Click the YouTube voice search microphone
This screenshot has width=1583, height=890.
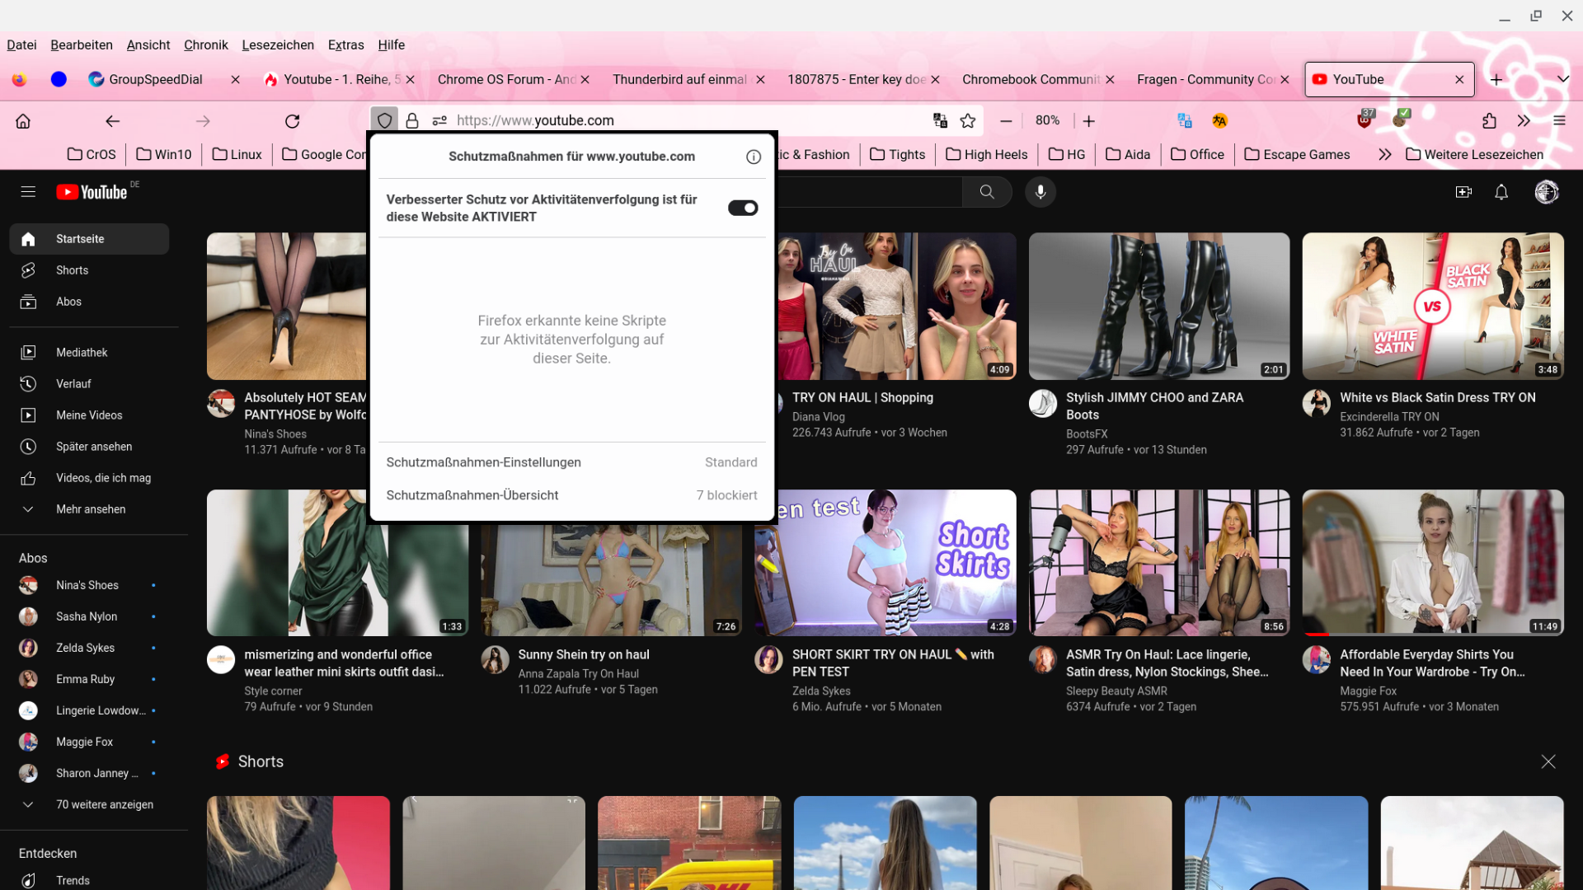tap(1040, 192)
